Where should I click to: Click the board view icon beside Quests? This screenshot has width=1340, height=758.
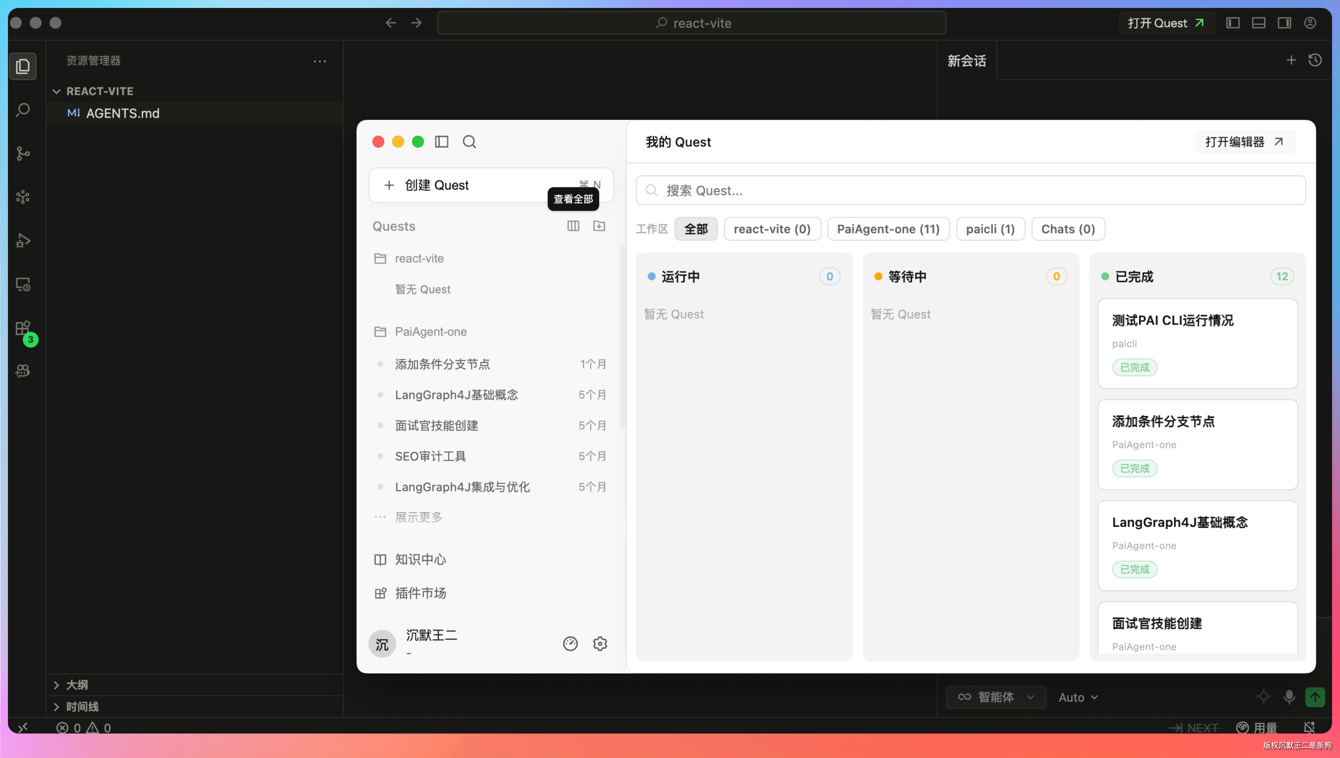click(573, 226)
